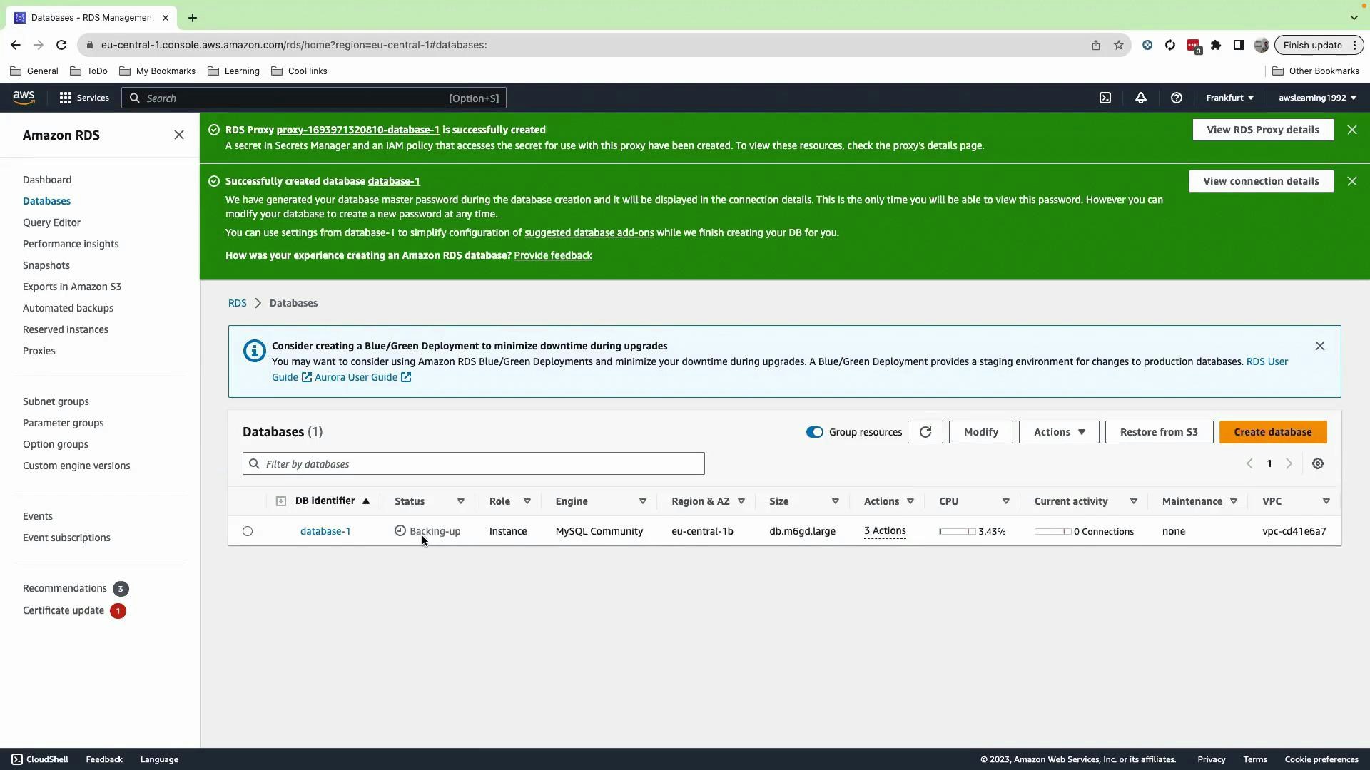Open the Learning bookmarks folder
Image resolution: width=1370 pixels, height=770 pixels.
pos(233,71)
